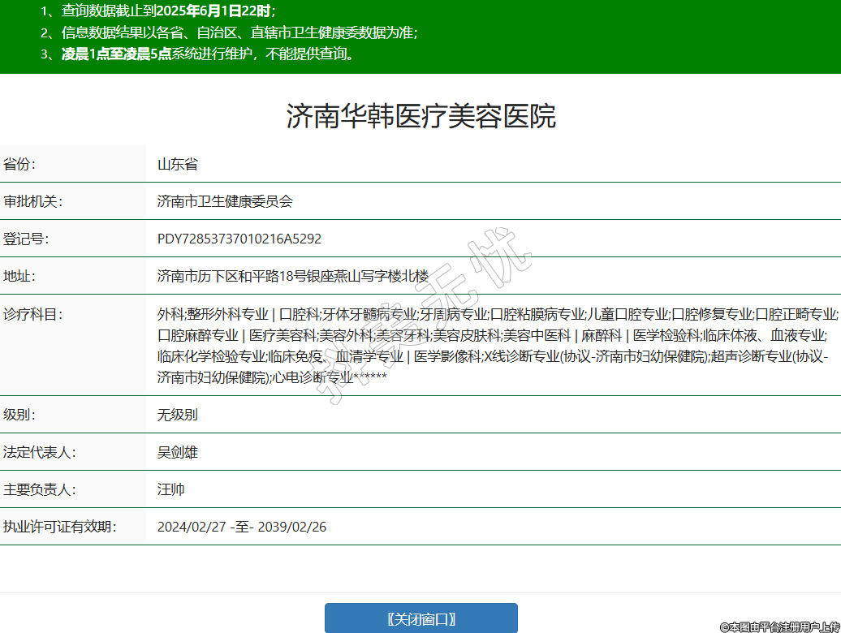Select the 审批机关 row label
841x633 pixels.
32,202
